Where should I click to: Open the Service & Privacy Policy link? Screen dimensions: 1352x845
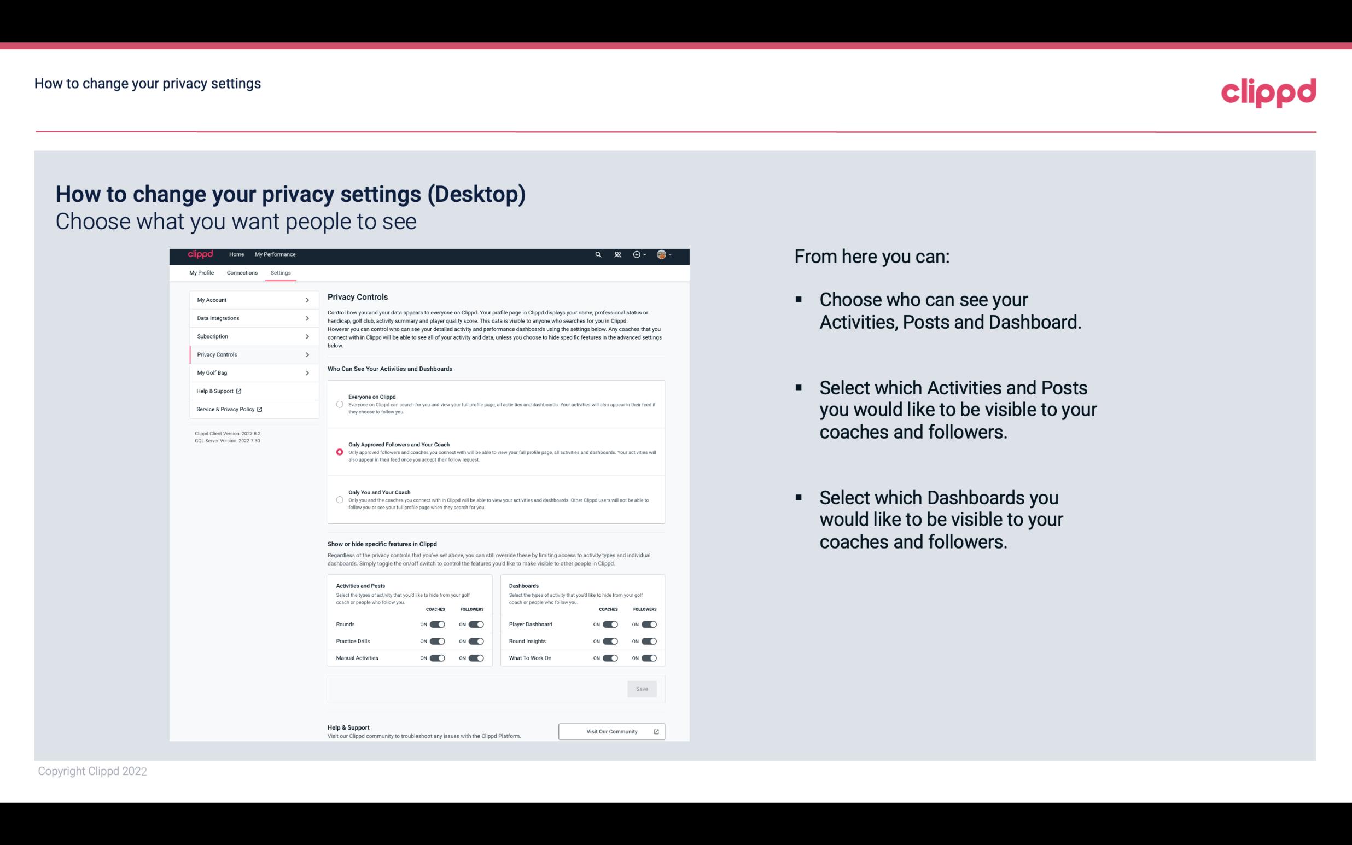pyautogui.click(x=229, y=409)
